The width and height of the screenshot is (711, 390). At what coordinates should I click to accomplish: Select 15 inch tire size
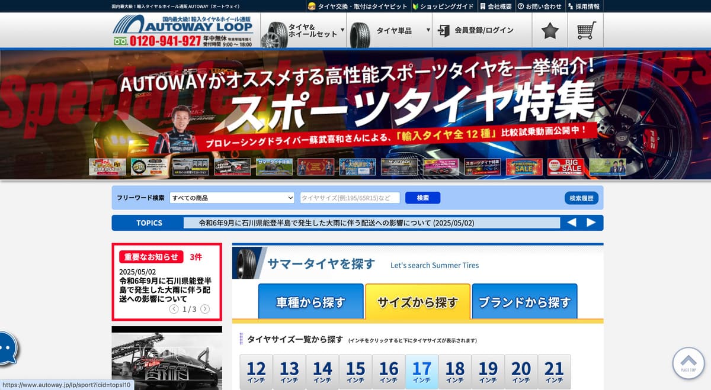coord(355,372)
